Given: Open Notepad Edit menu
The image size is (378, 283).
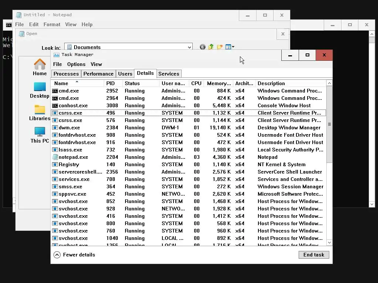Looking at the screenshot, I should [x=34, y=25].
